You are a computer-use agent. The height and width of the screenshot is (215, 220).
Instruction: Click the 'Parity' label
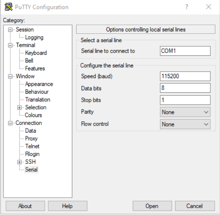87,112
